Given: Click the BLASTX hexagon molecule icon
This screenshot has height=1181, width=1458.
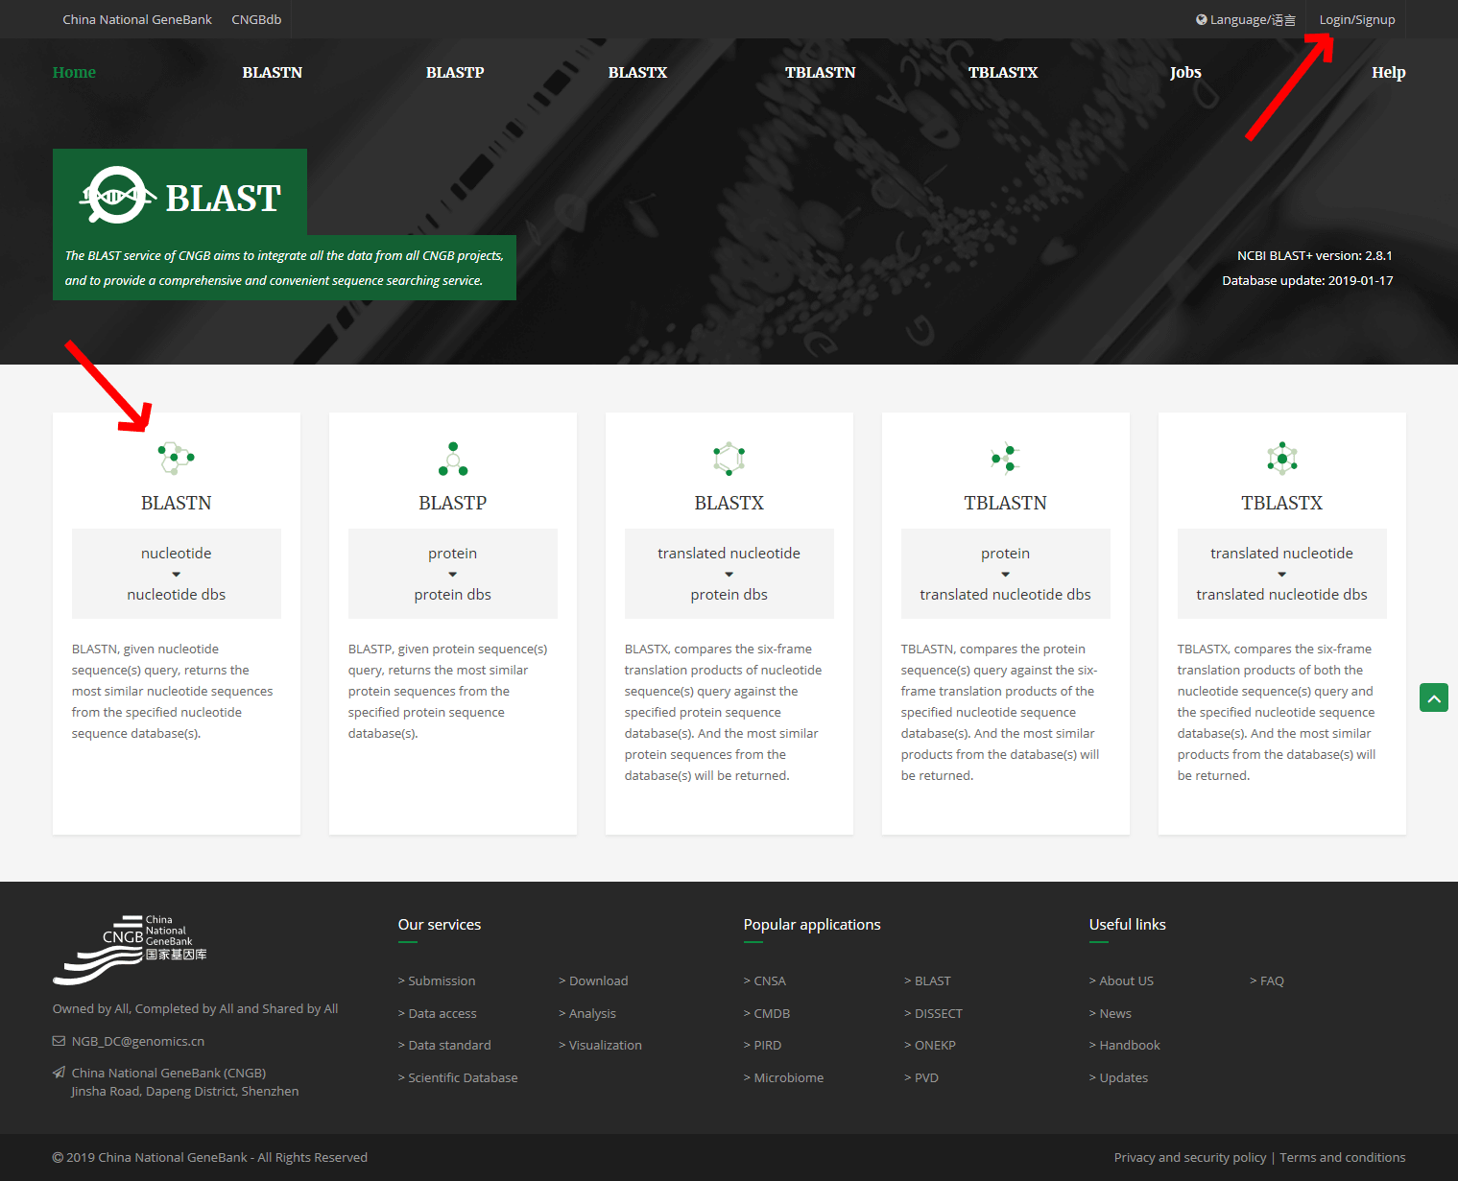Looking at the screenshot, I should [729, 459].
